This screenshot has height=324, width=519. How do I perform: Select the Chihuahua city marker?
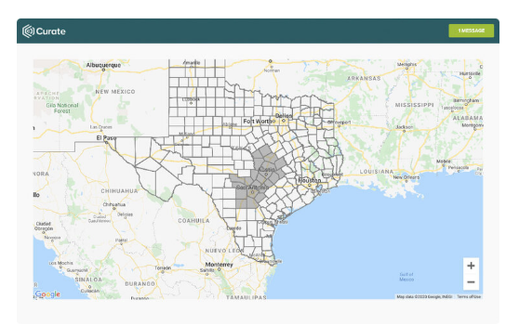pos(114,208)
